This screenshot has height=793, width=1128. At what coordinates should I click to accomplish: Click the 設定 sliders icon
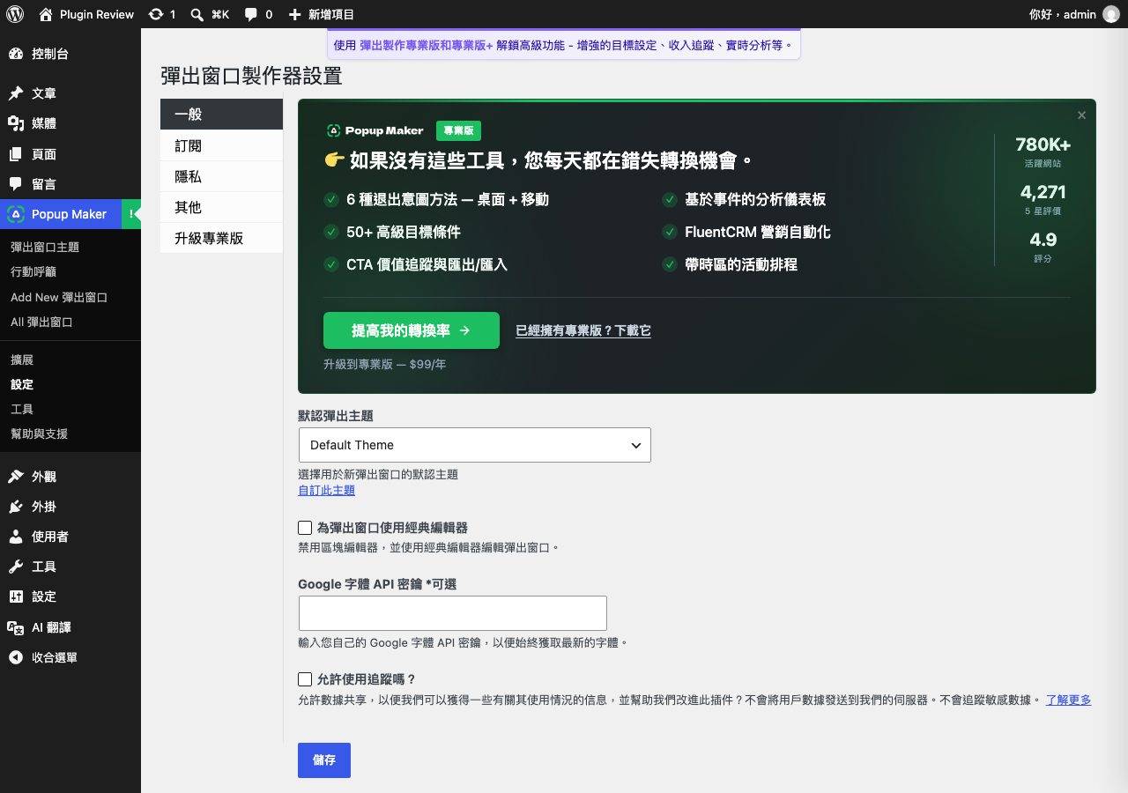[16, 597]
